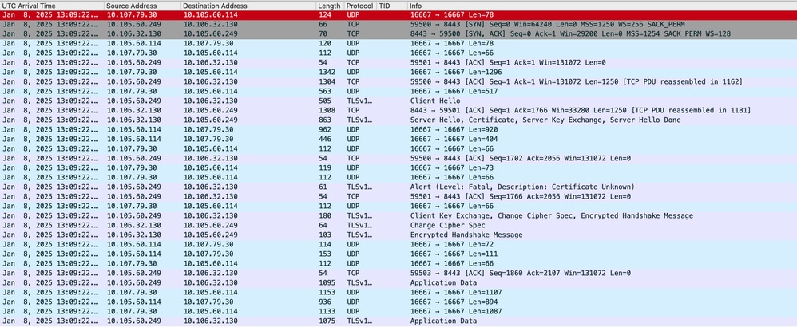Select '59501 → 8443 [ACK] Seq=1766' packet
The width and height of the screenshot is (797, 335).
(398, 196)
